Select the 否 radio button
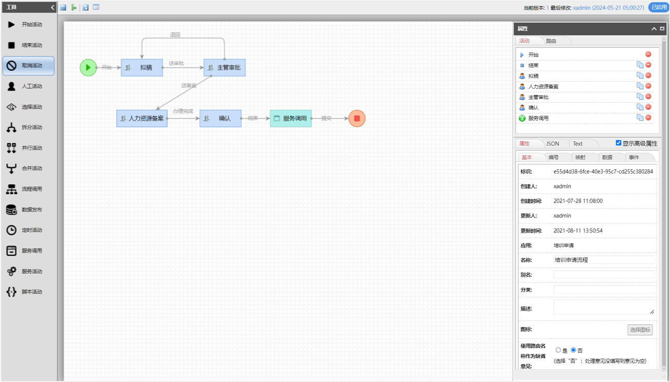Viewport: 670px width, 382px height. (x=573, y=350)
